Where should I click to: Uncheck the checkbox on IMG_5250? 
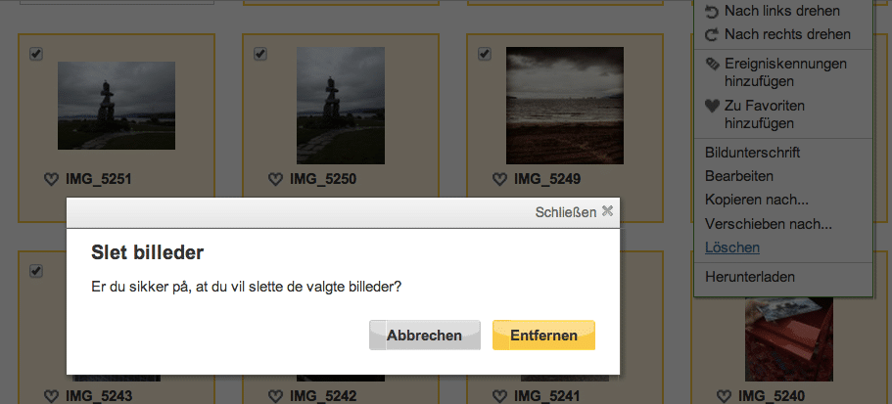click(x=260, y=54)
